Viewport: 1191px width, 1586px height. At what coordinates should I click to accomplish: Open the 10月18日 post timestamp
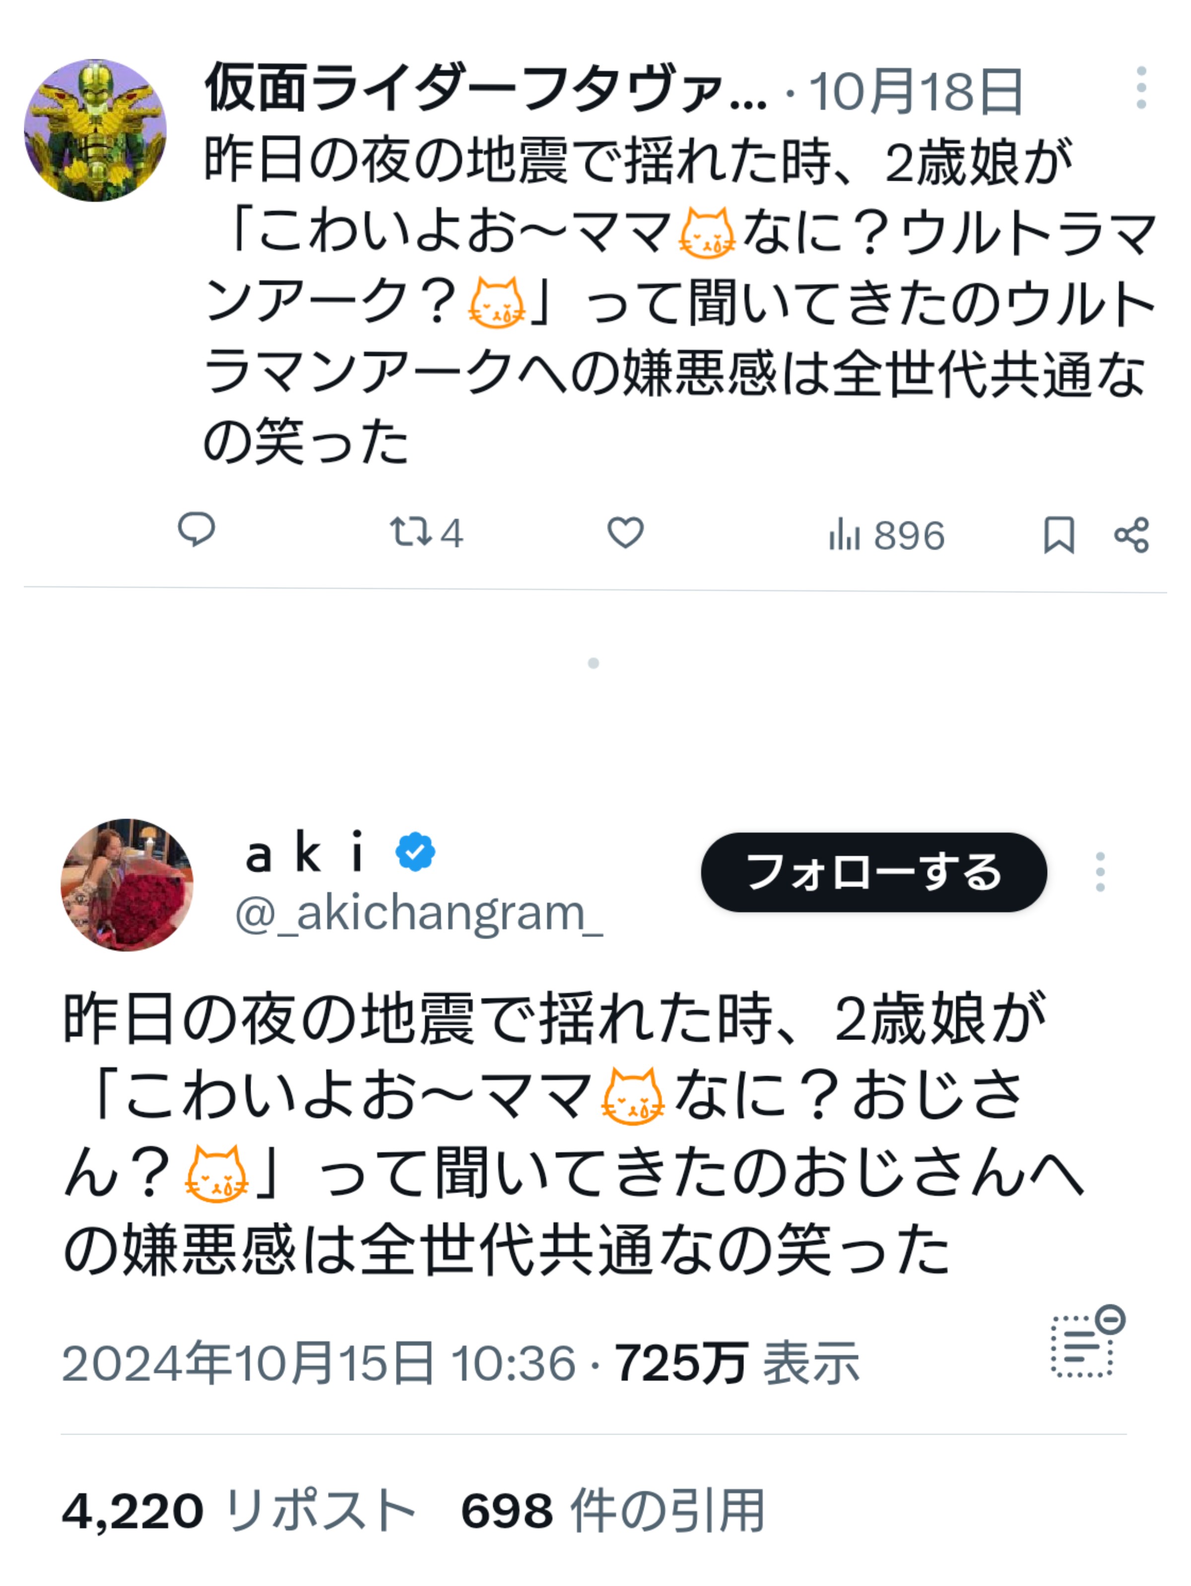coord(916,92)
